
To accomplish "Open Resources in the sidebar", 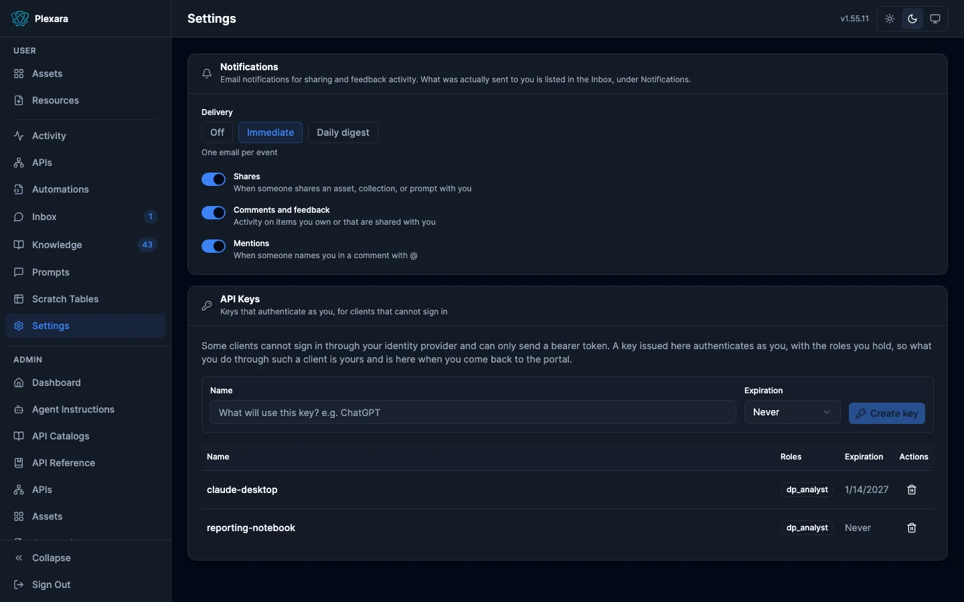I will 85,100.
